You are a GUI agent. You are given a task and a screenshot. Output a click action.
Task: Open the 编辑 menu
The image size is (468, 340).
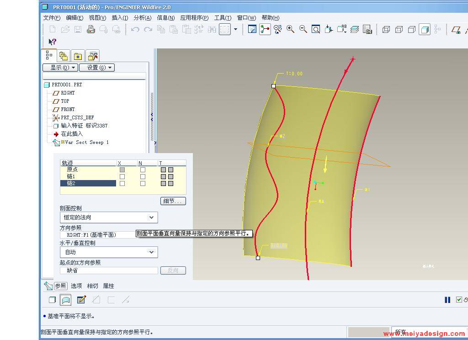(74, 18)
